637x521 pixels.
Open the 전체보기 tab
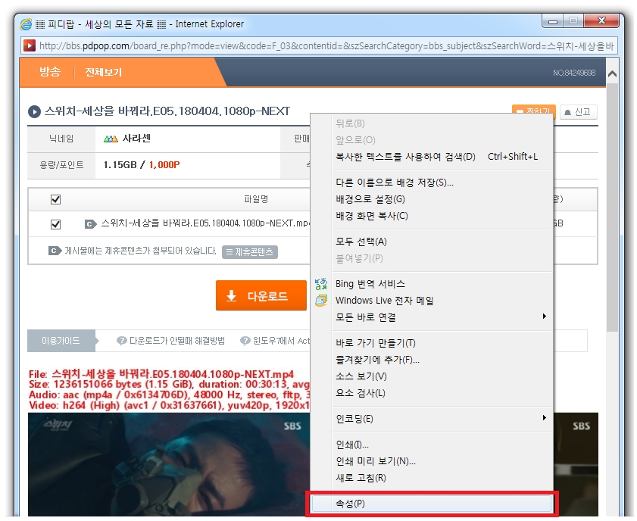tap(103, 72)
